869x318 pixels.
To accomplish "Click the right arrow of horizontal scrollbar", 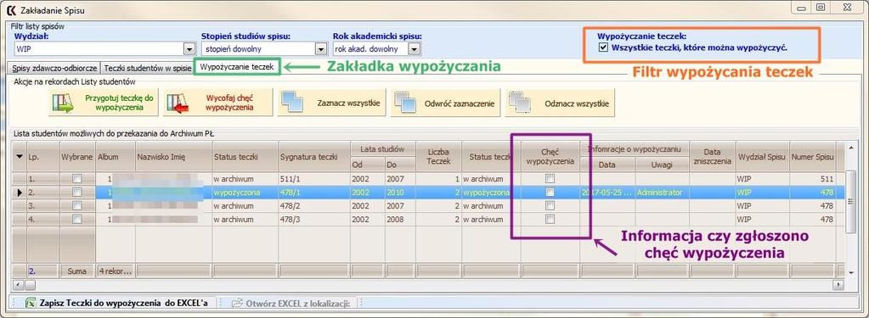I will pos(839,284).
